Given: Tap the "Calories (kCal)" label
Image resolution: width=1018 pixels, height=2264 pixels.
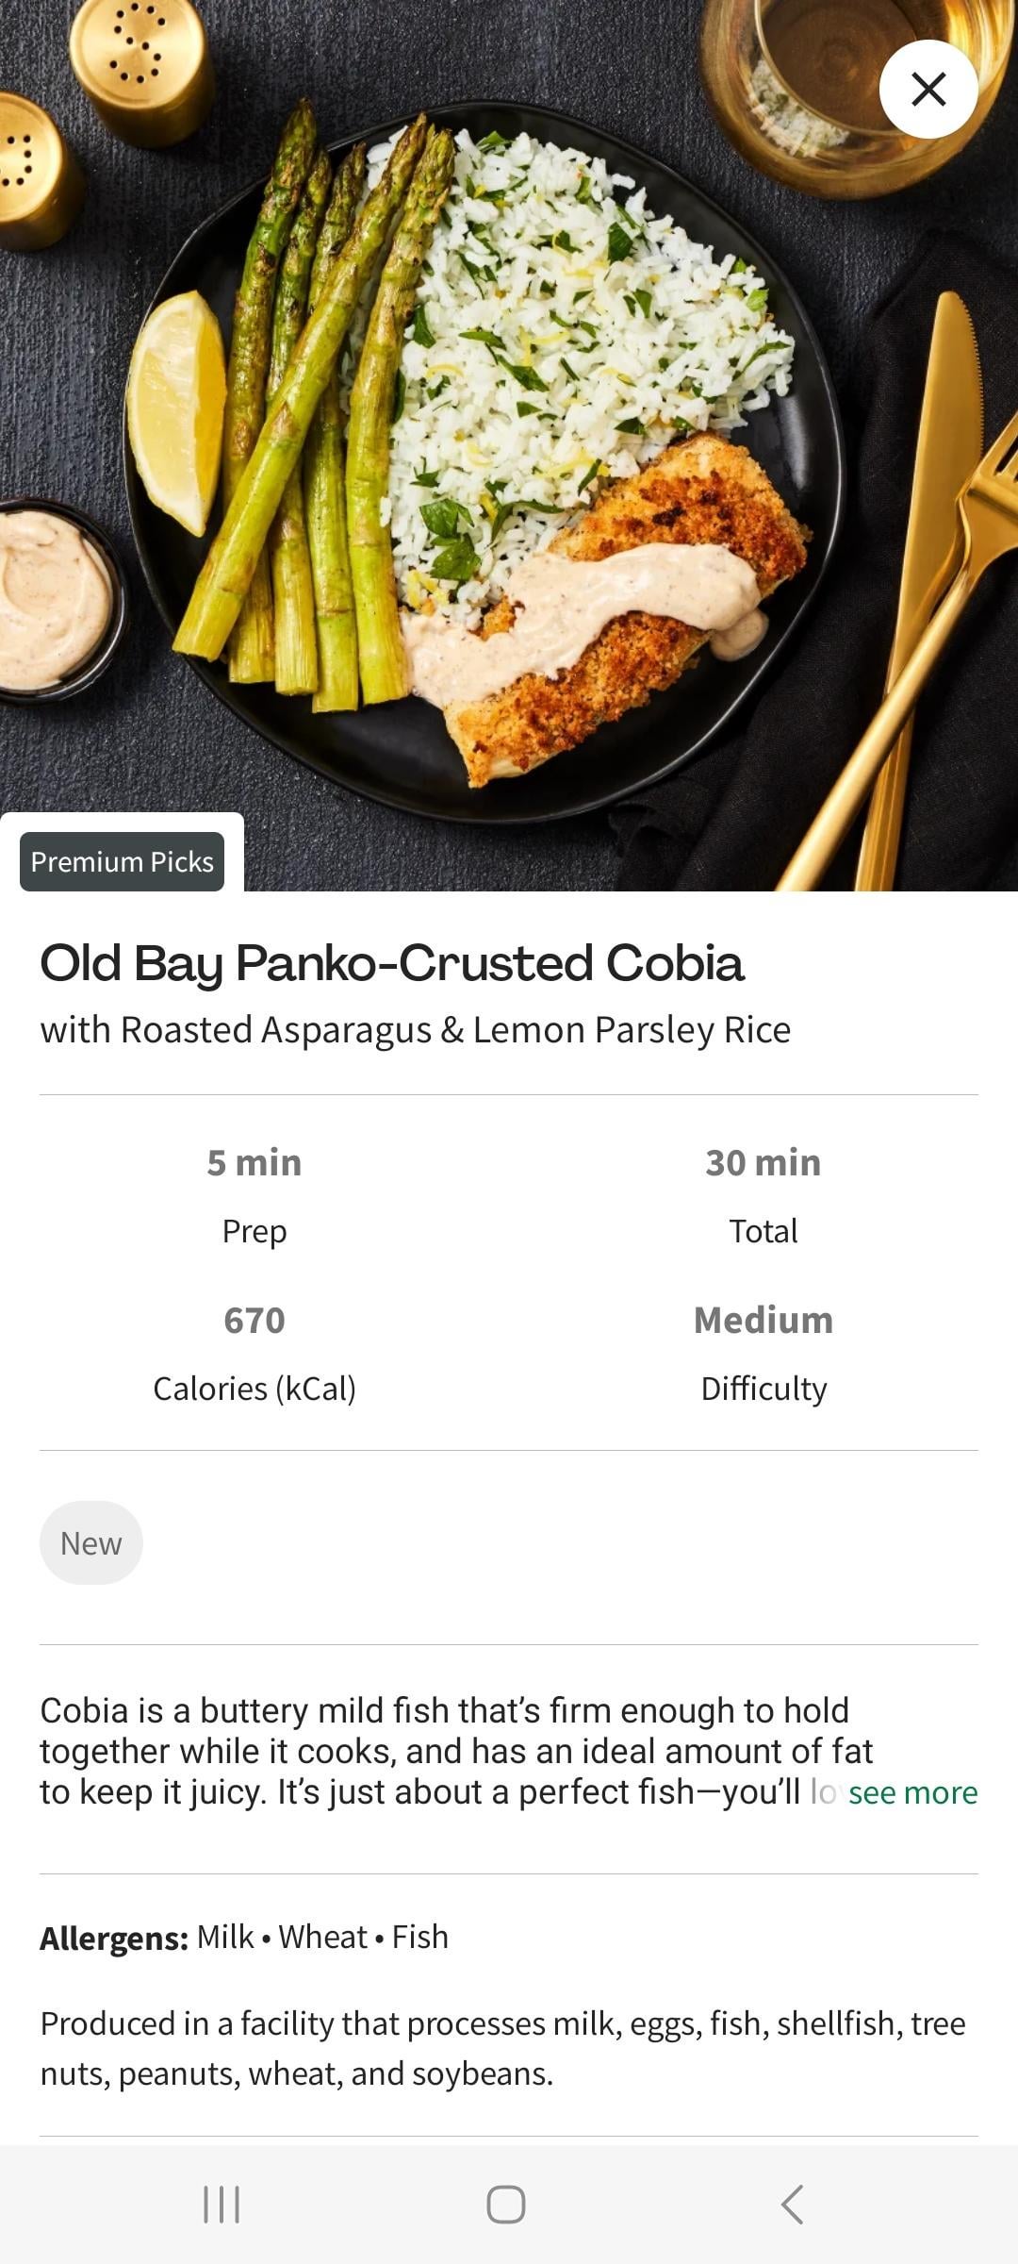Looking at the screenshot, I should (254, 1389).
